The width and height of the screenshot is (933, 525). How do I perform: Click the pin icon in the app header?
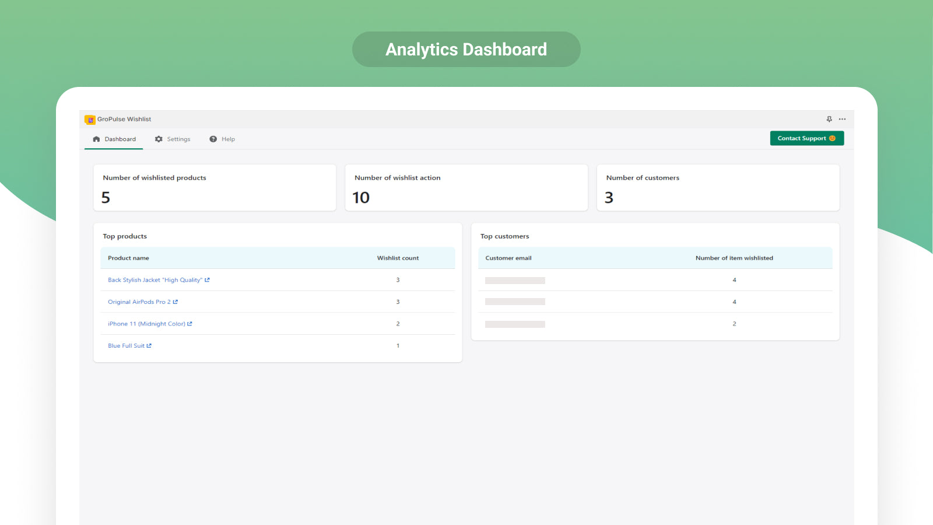tap(829, 119)
